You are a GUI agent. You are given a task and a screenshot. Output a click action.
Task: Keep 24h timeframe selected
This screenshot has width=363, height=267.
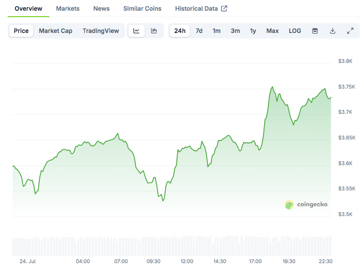179,30
